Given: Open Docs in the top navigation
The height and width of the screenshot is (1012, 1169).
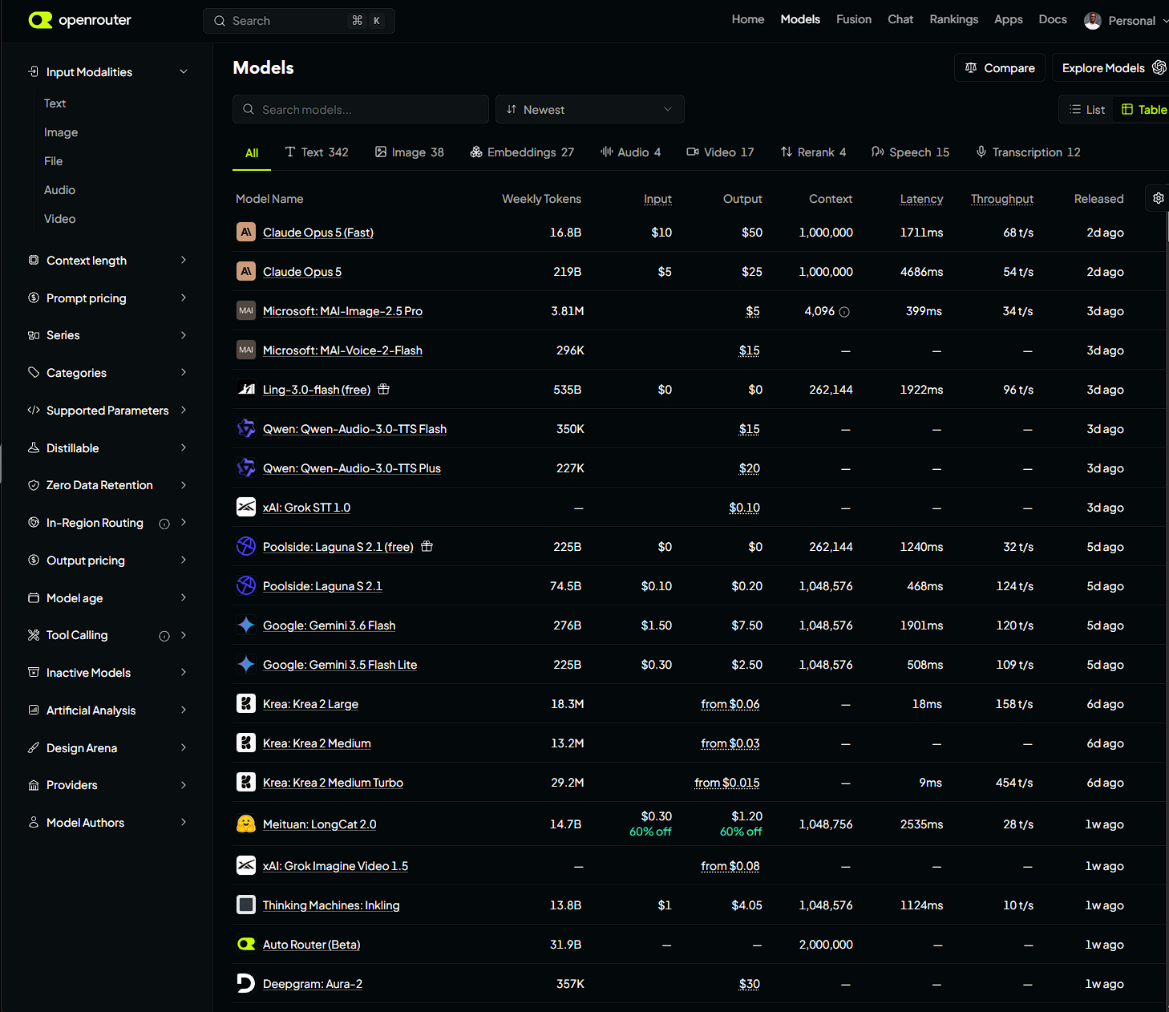Looking at the screenshot, I should [x=1053, y=19].
